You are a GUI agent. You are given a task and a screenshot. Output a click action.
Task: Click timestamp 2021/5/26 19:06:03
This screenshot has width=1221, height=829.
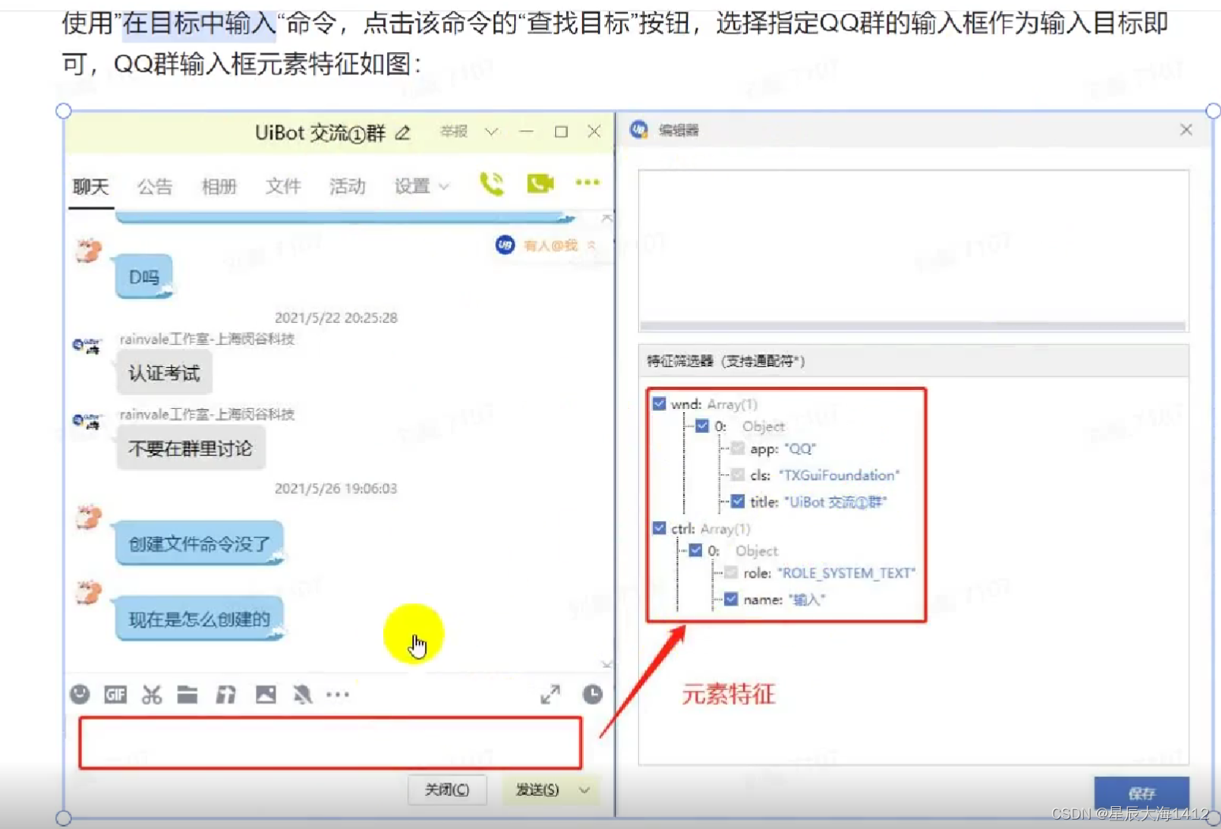(336, 488)
